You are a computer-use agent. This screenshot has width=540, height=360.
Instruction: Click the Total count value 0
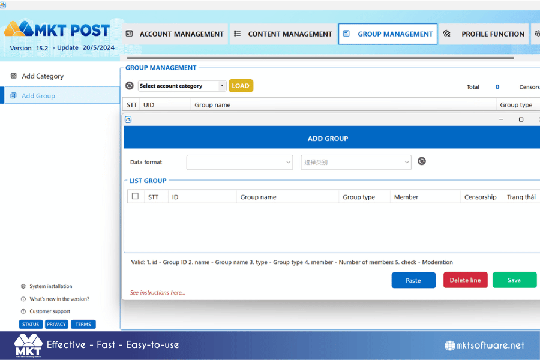497,87
